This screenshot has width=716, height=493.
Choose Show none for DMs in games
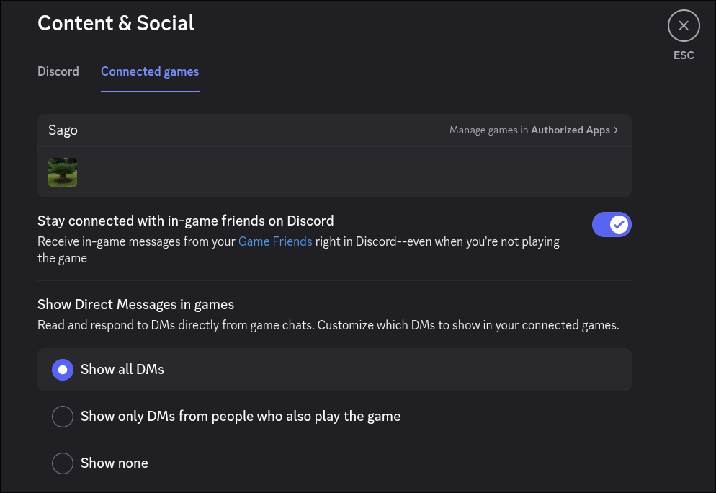(63, 463)
